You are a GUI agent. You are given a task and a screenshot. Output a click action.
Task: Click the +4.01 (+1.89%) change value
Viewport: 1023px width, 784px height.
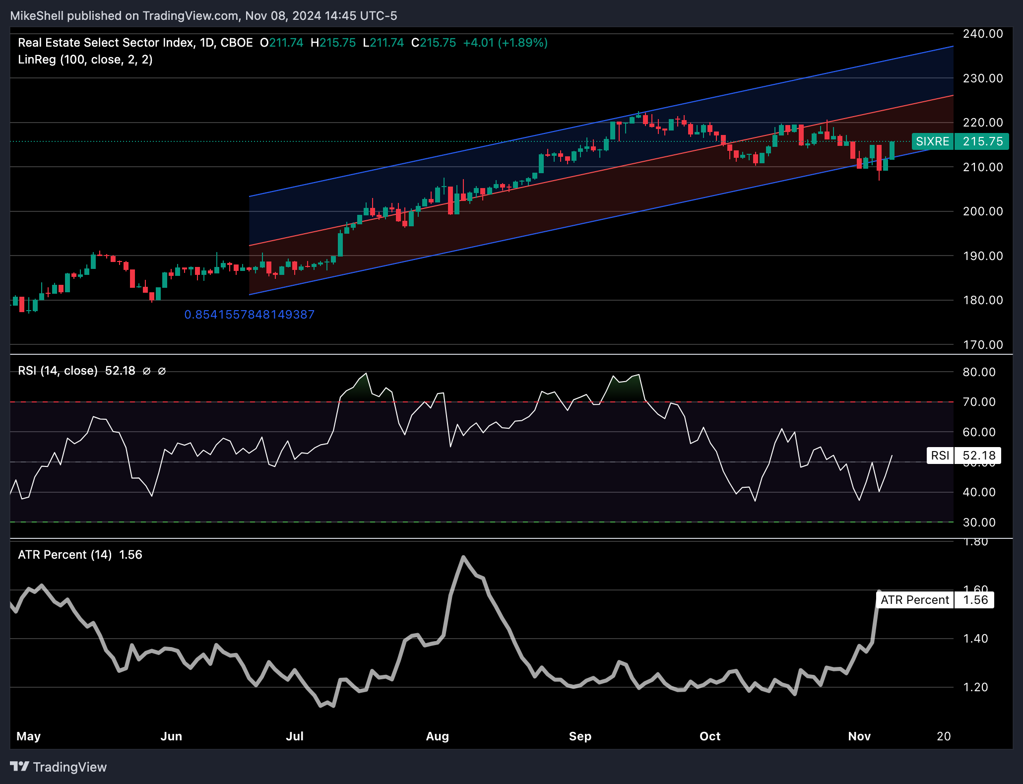[x=505, y=43]
